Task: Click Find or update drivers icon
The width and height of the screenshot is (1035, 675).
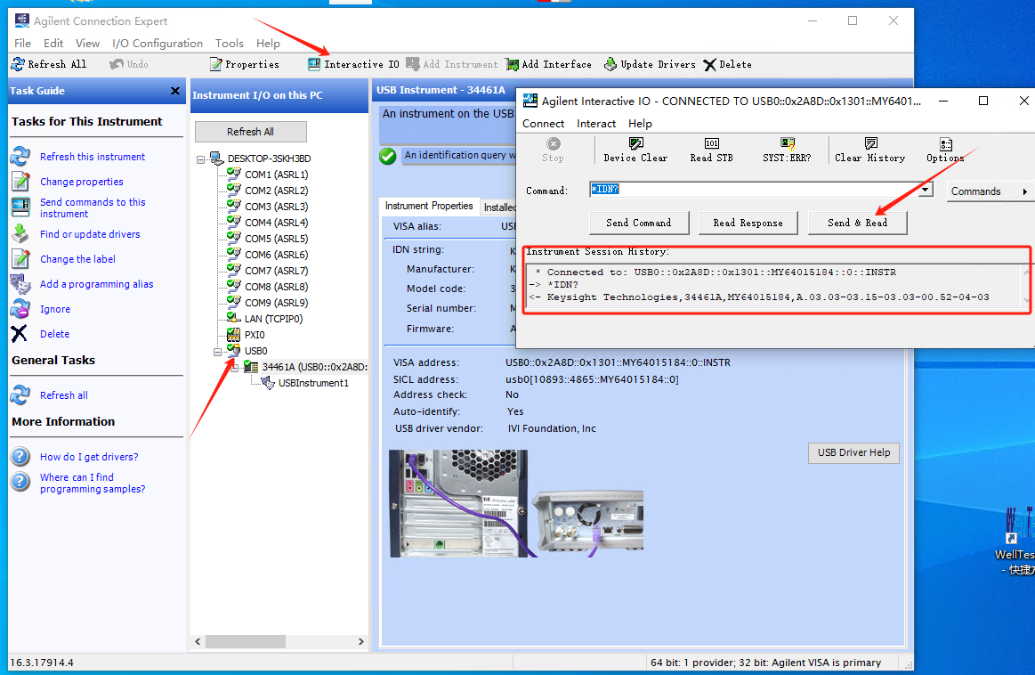Action: 20,234
